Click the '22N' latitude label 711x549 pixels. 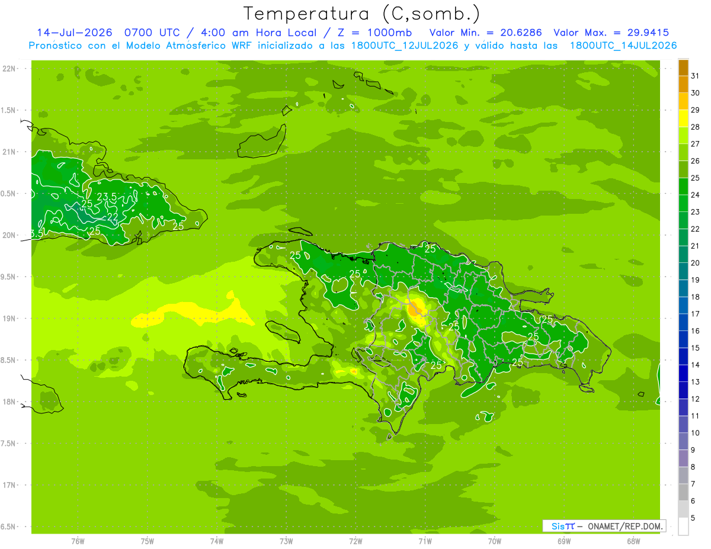pos(9,69)
